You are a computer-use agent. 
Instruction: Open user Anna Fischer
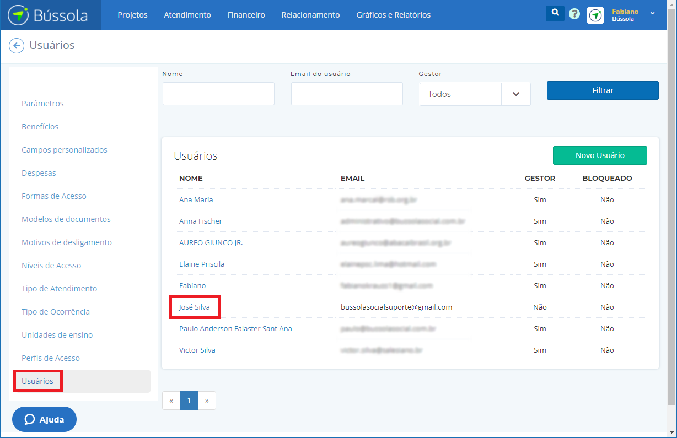[x=201, y=221]
